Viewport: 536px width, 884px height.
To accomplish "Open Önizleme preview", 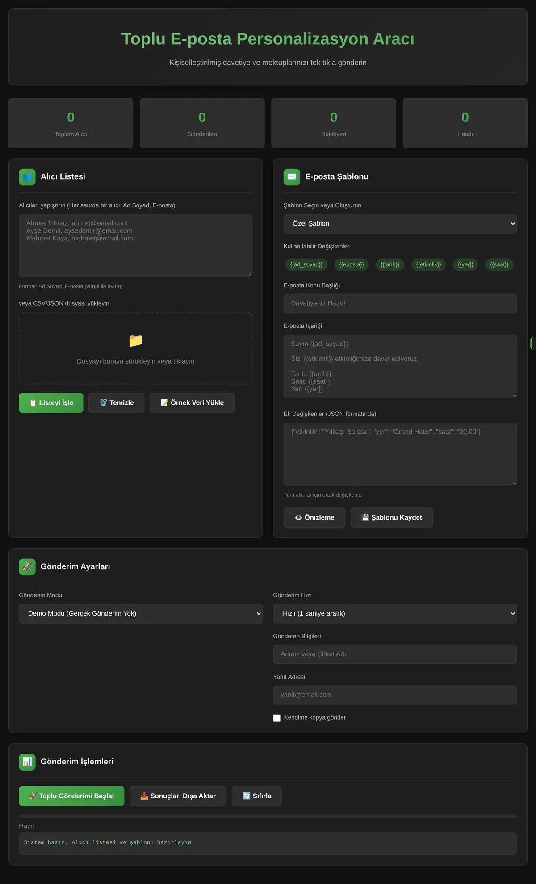I will pyautogui.click(x=314, y=518).
